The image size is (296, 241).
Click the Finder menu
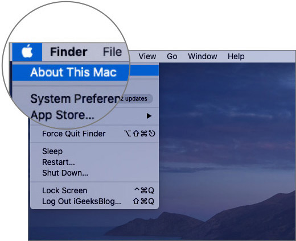click(68, 52)
